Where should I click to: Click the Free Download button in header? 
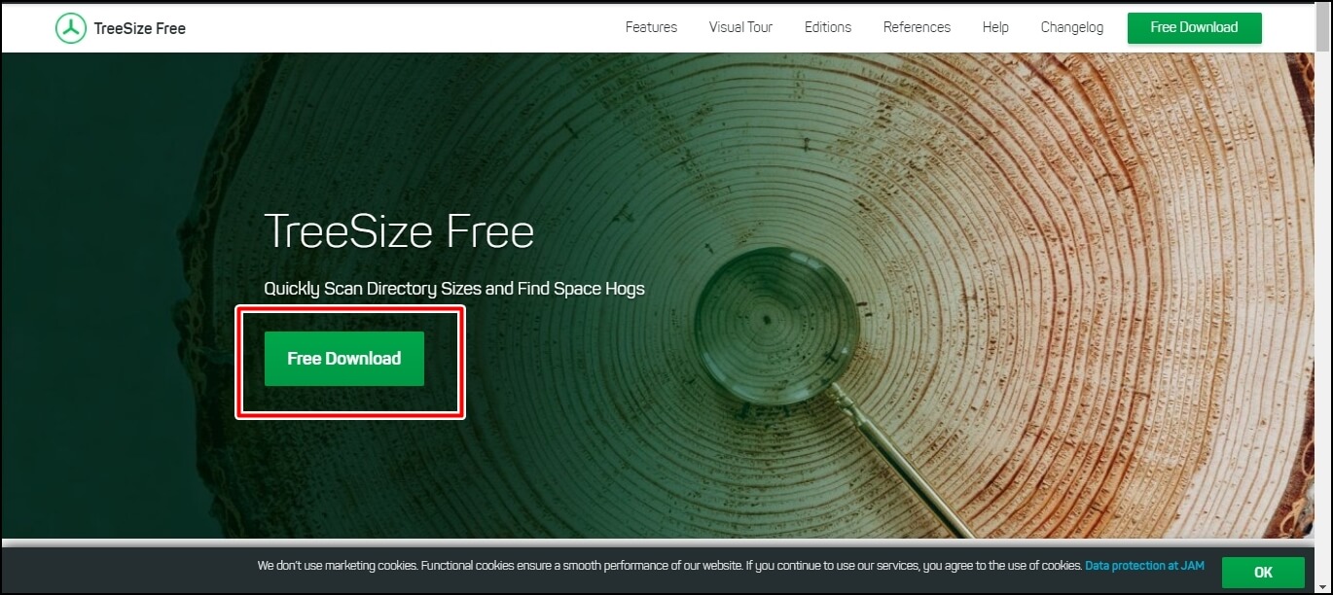(x=1194, y=27)
